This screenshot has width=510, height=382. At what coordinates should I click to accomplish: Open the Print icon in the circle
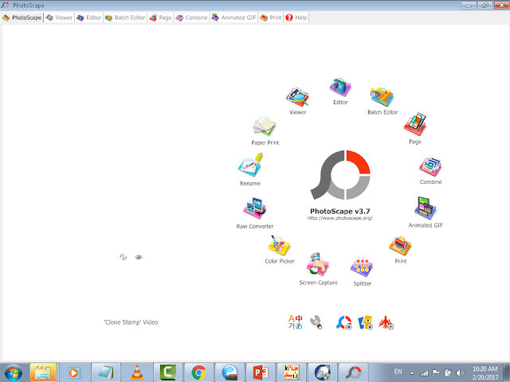coord(400,246)
